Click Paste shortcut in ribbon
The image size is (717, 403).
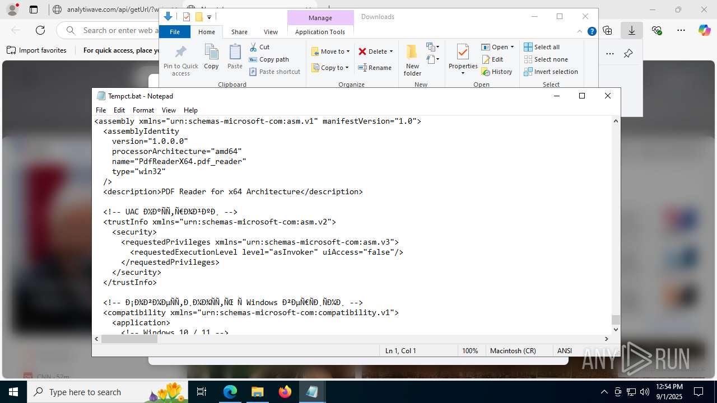click(x=274, y=72)
